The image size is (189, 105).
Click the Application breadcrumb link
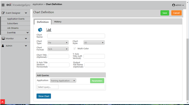click(38, 4)
